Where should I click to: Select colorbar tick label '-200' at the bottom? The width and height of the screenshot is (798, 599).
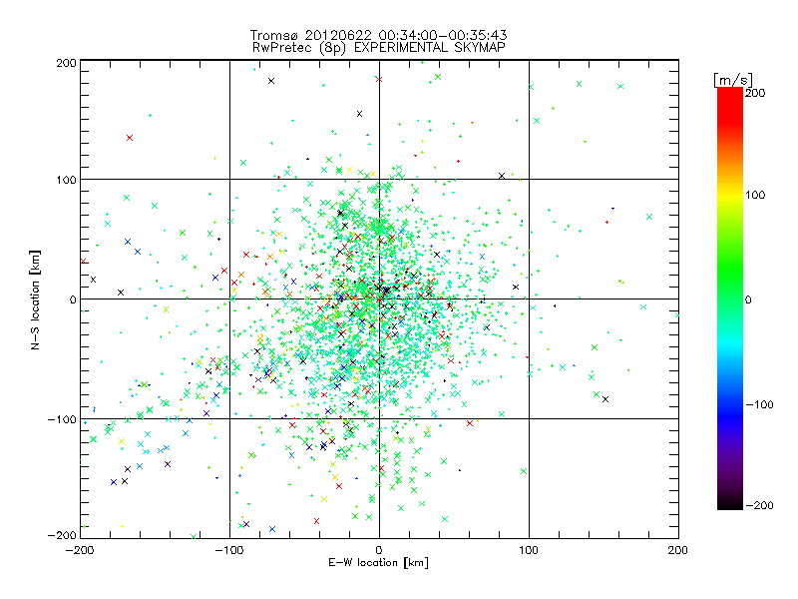[759, 505]
